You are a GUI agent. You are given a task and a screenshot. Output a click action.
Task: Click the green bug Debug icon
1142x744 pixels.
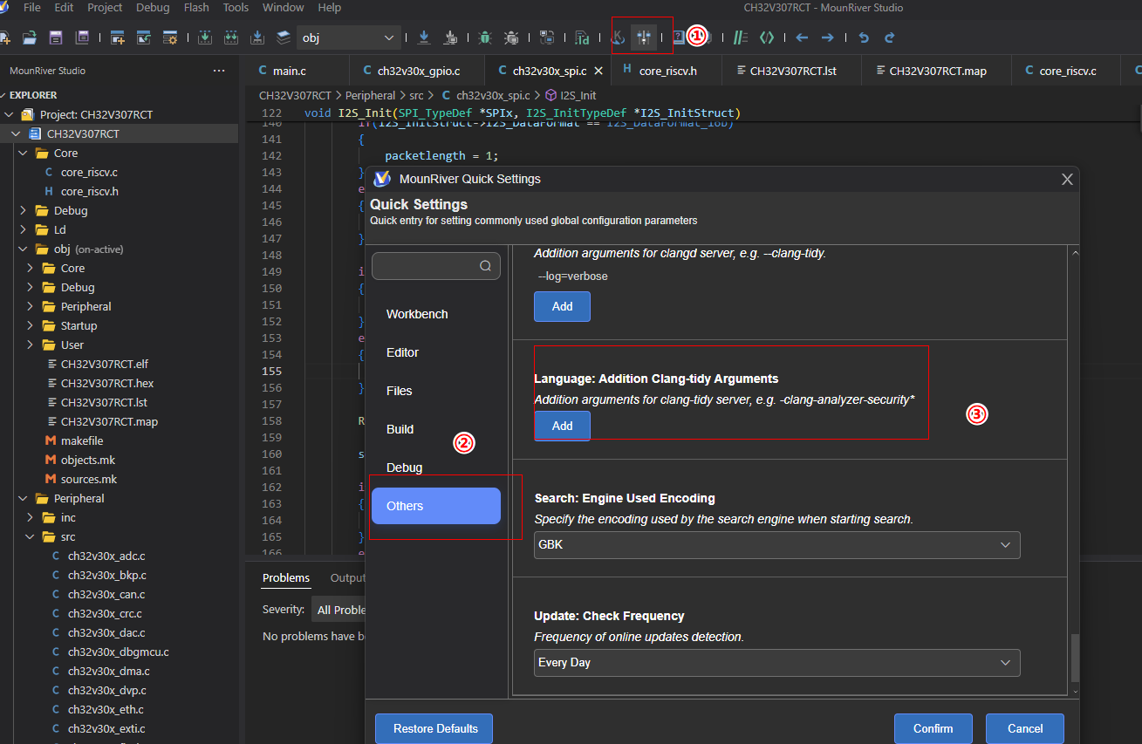tap(485, 38)
